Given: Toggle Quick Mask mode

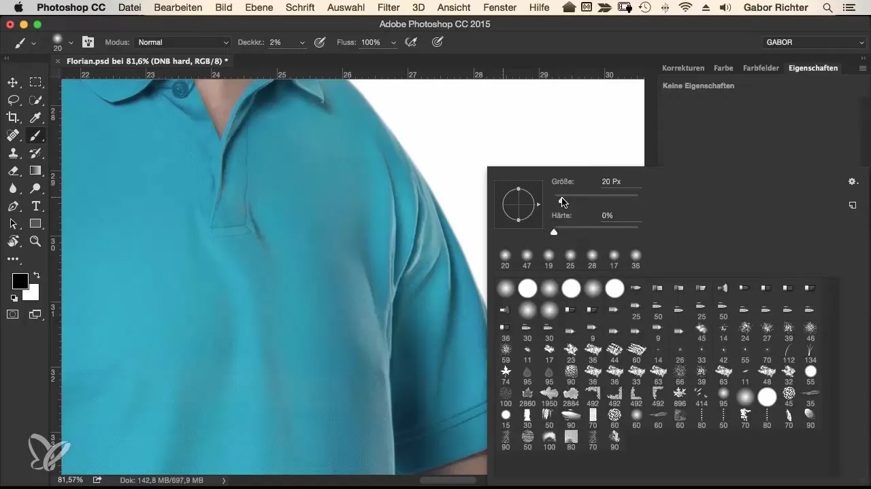Looking at the screenshot, I should click(13, 314).
